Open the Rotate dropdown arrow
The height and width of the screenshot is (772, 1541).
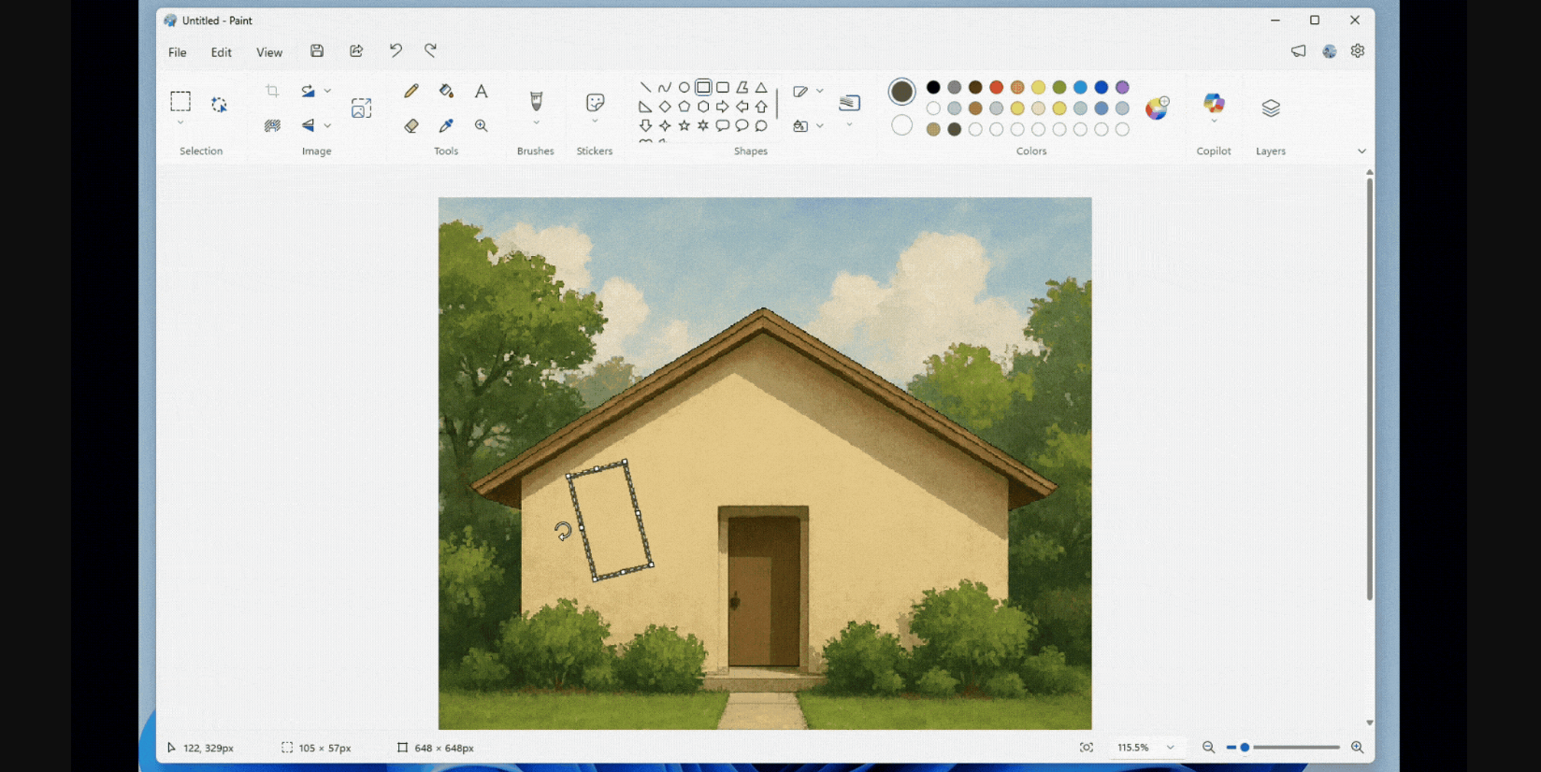pos(327,91)
